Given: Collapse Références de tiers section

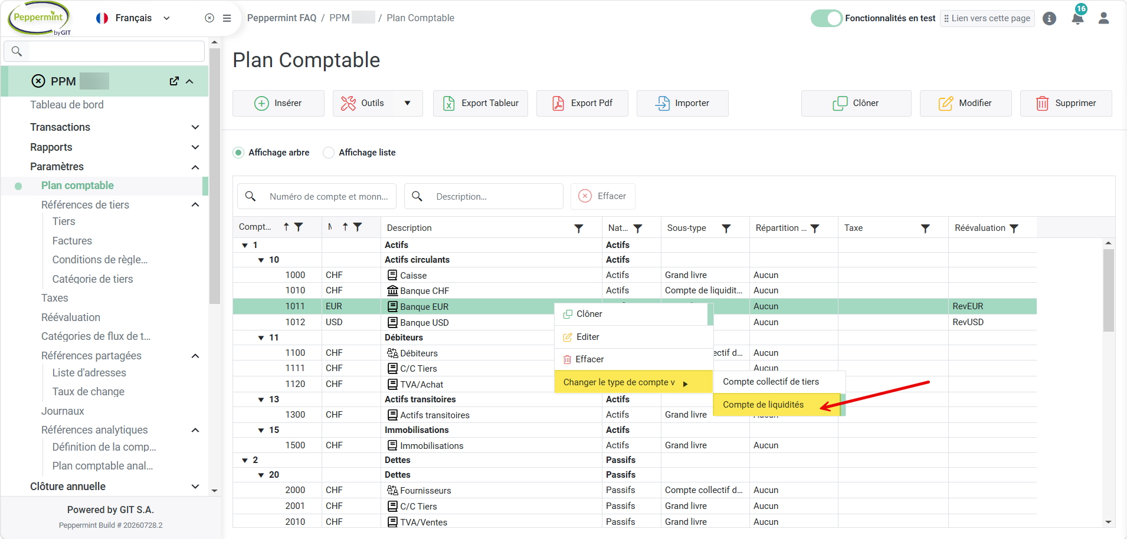Looking at the screenshot, I should 195,205.
